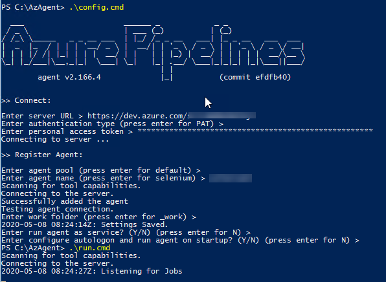Click the https://dev.azure.com server URL
Screen dimensions: 386x282
tap(137, 116)
